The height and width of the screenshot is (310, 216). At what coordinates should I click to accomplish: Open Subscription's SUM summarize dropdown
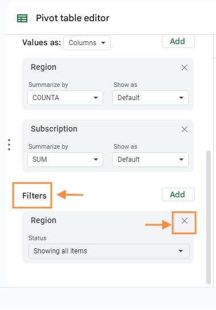pos(65,160)
